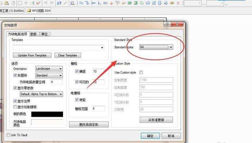Select the Place Signal Harness tool
Viewport: 252px width, 143px height.
(93, 3)
